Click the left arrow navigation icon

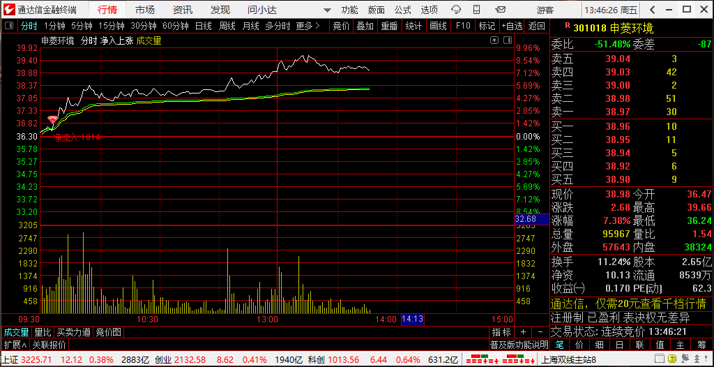click(652, 10)
